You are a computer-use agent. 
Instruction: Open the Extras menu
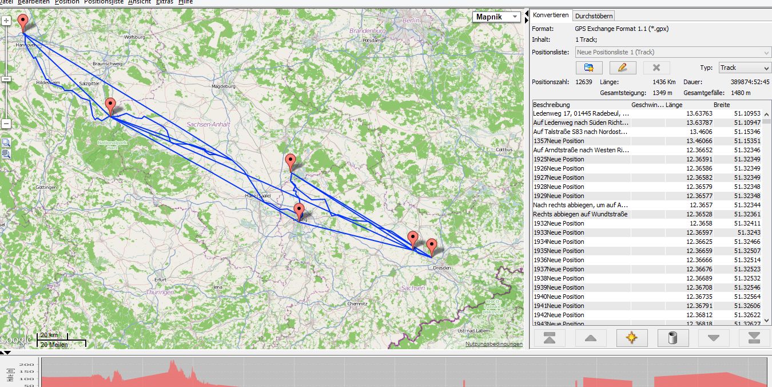coord(165,2)
